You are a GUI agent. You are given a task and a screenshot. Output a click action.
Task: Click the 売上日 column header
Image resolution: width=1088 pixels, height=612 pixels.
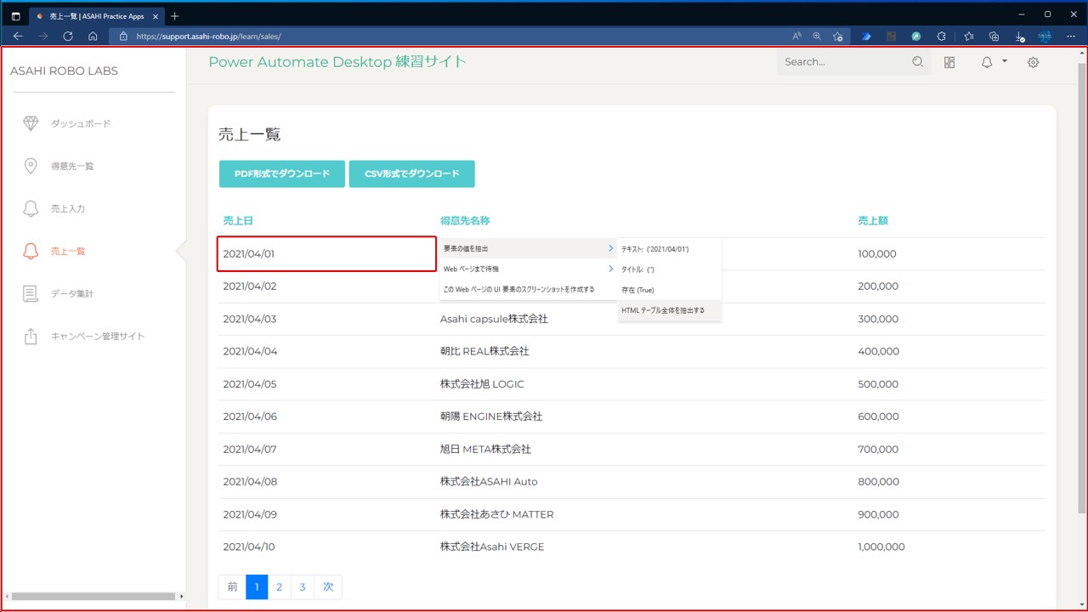point(238,221)
